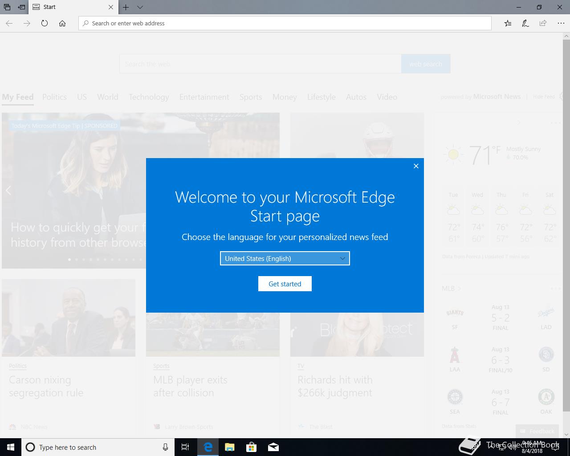Viewport: 570px width, 456px height.
Task: Open the World feed tab
Action: (108, 97)
